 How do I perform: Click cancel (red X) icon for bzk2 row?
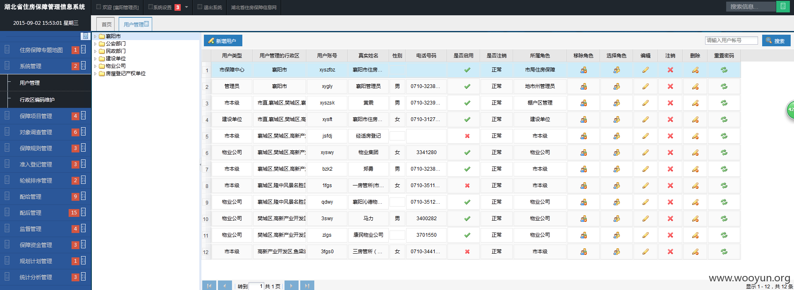click(x=670, y=169)
